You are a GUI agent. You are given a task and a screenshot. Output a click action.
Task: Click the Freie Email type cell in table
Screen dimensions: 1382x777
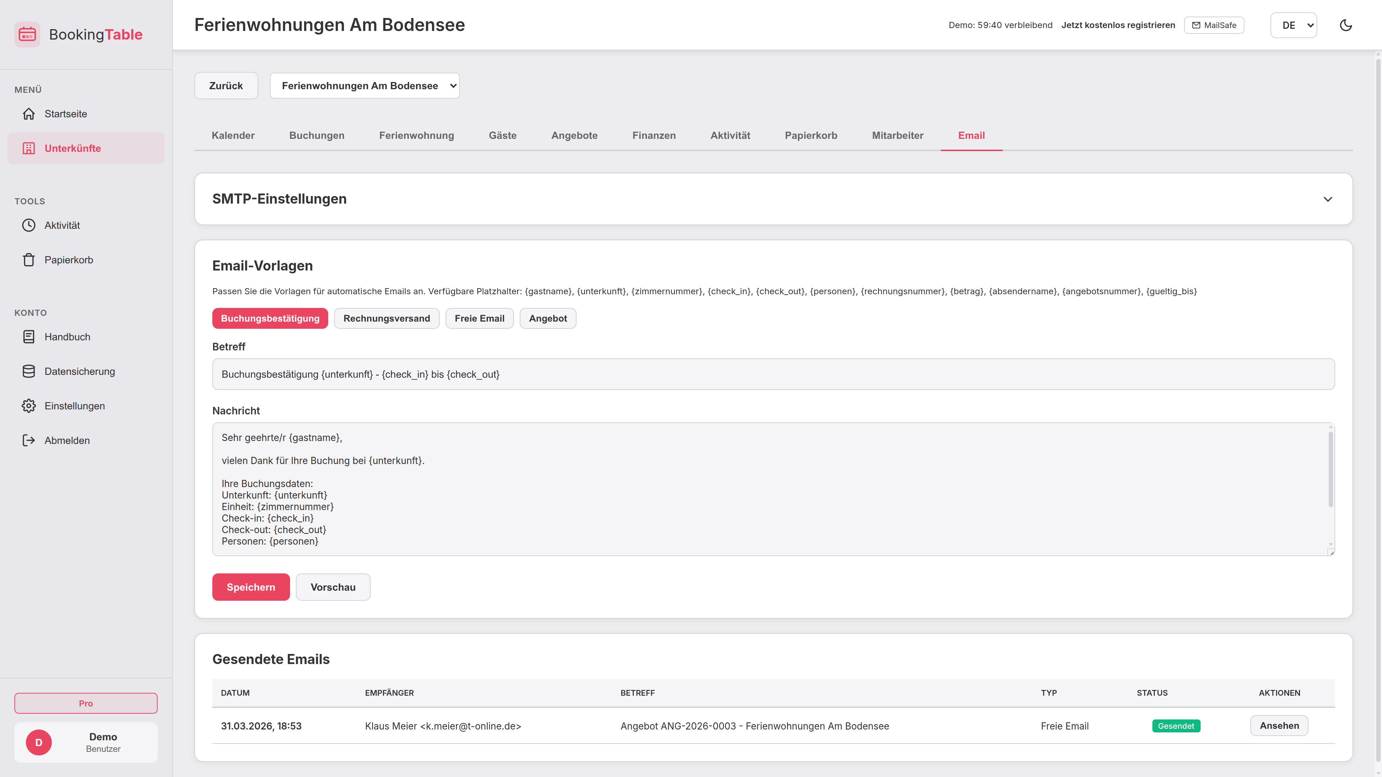1065,726
